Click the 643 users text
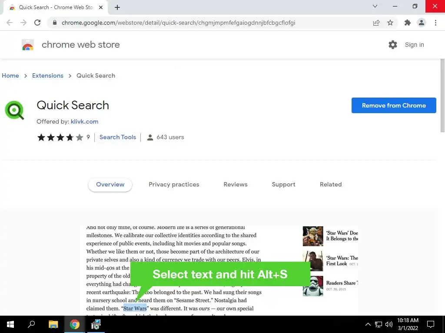The width and height of the screenshot is (445, 333). pos(170,137)
